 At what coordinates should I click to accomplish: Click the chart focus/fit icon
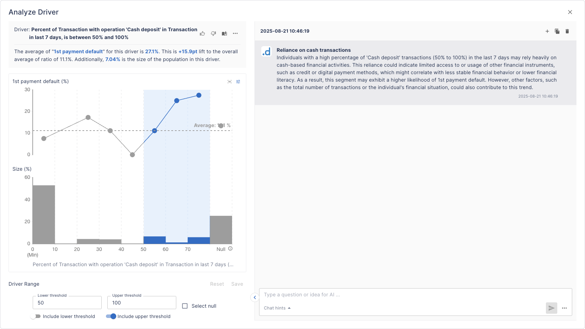tap(230, 82)
